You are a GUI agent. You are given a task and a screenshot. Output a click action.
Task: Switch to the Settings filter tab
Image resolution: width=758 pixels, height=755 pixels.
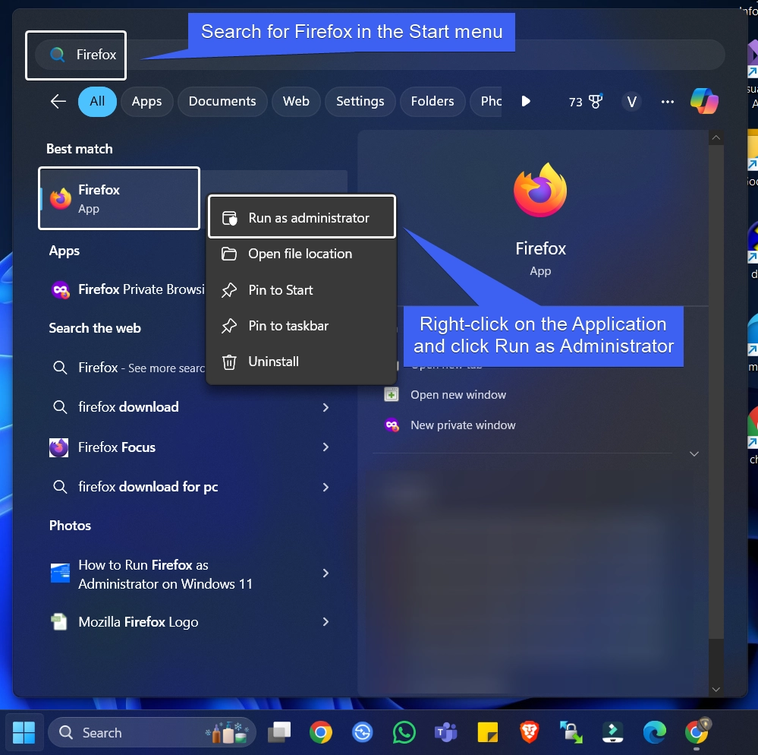coord(360,102)
